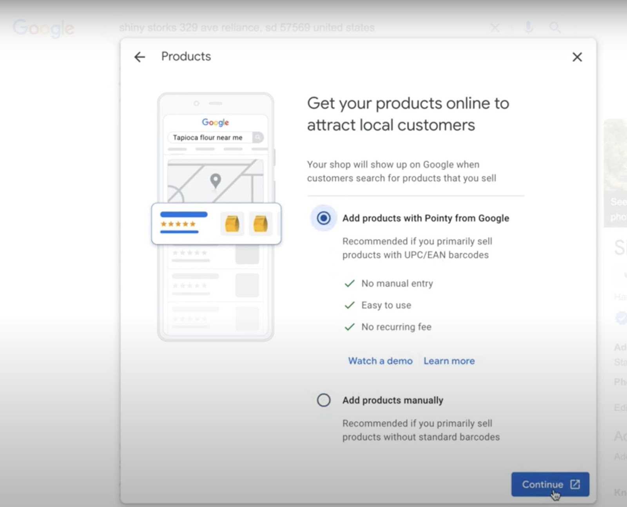Screen dimensions: 627x507
Task: Click the Google logo at top left
Action: coord(43,28)
